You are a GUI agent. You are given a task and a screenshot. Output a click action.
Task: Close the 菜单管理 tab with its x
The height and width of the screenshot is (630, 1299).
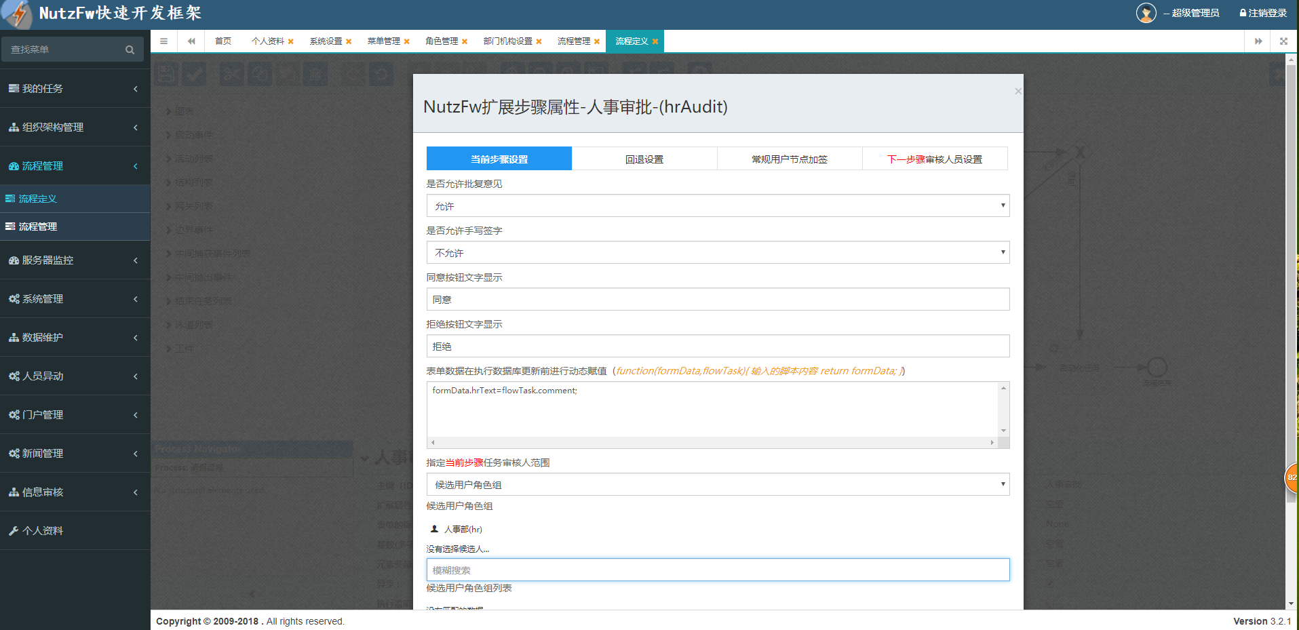406,41
